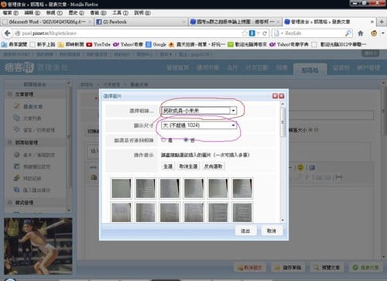This screenshot has width=387, height=281.
Task: Click the dialog's left red title-bar button
Action: click(x=275, y=96)
